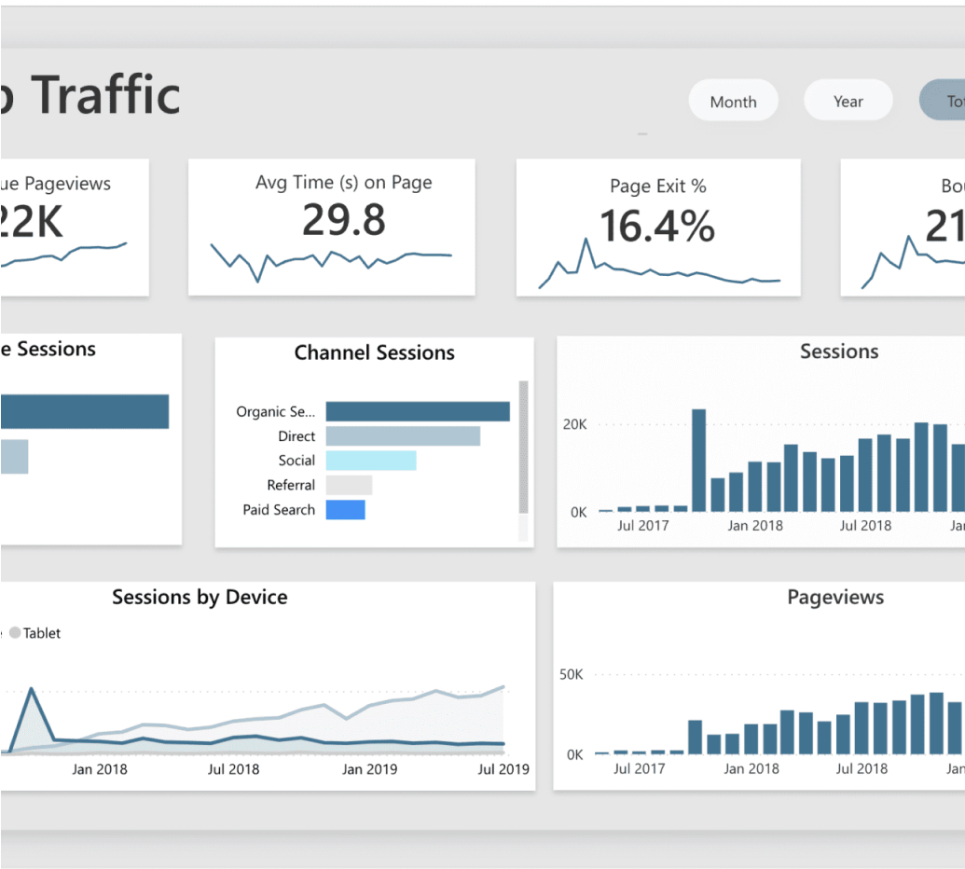Select the Direct channel bar
The image size is (965, 869).
point(402,436)
